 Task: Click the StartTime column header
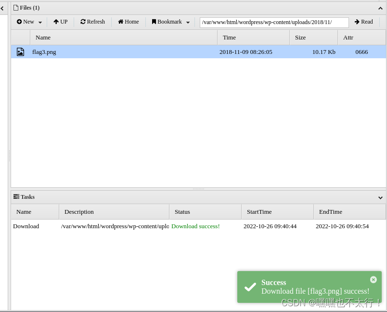pos(278,212)
